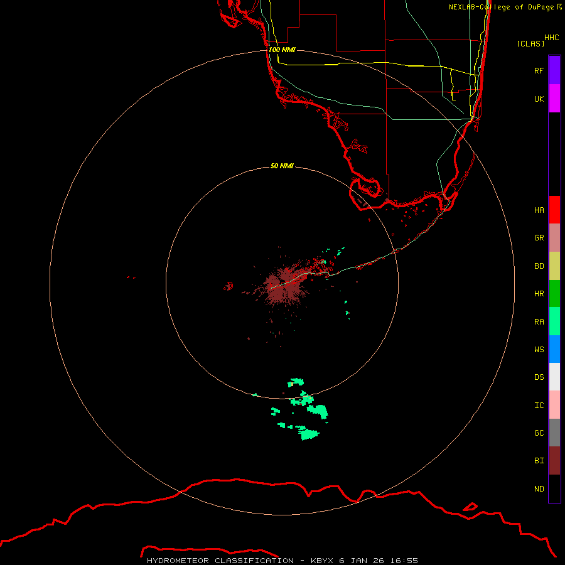Click the BI legend label
This screenshot has height=565, width=565.
pyautogui.click(x=539, y=461)
